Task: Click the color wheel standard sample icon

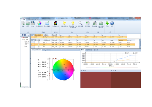Action: [39, 23]
